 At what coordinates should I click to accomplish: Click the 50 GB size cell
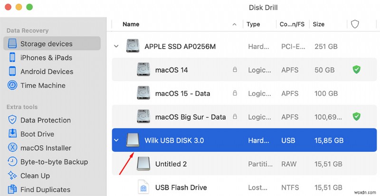coord(324,70)
